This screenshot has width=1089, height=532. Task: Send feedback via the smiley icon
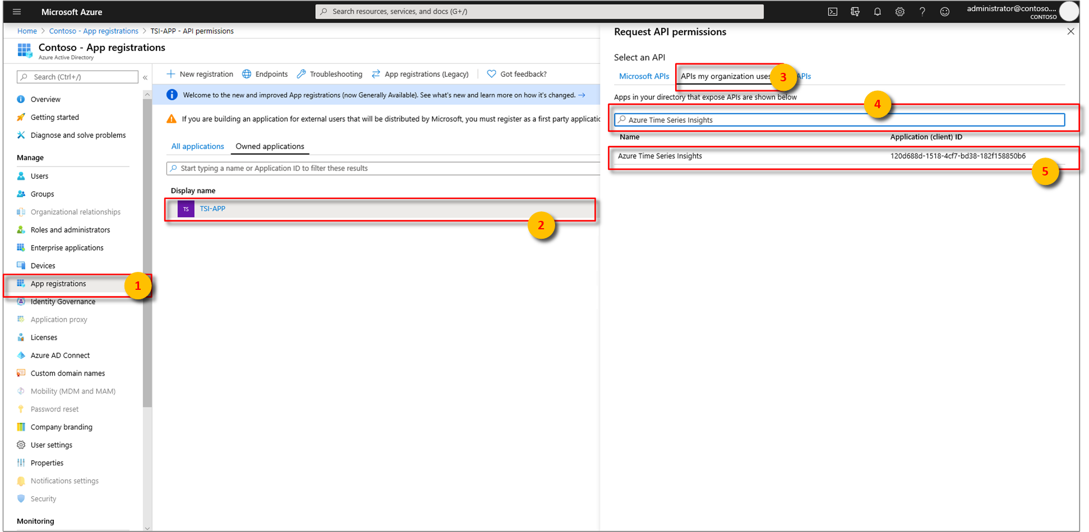945,11
